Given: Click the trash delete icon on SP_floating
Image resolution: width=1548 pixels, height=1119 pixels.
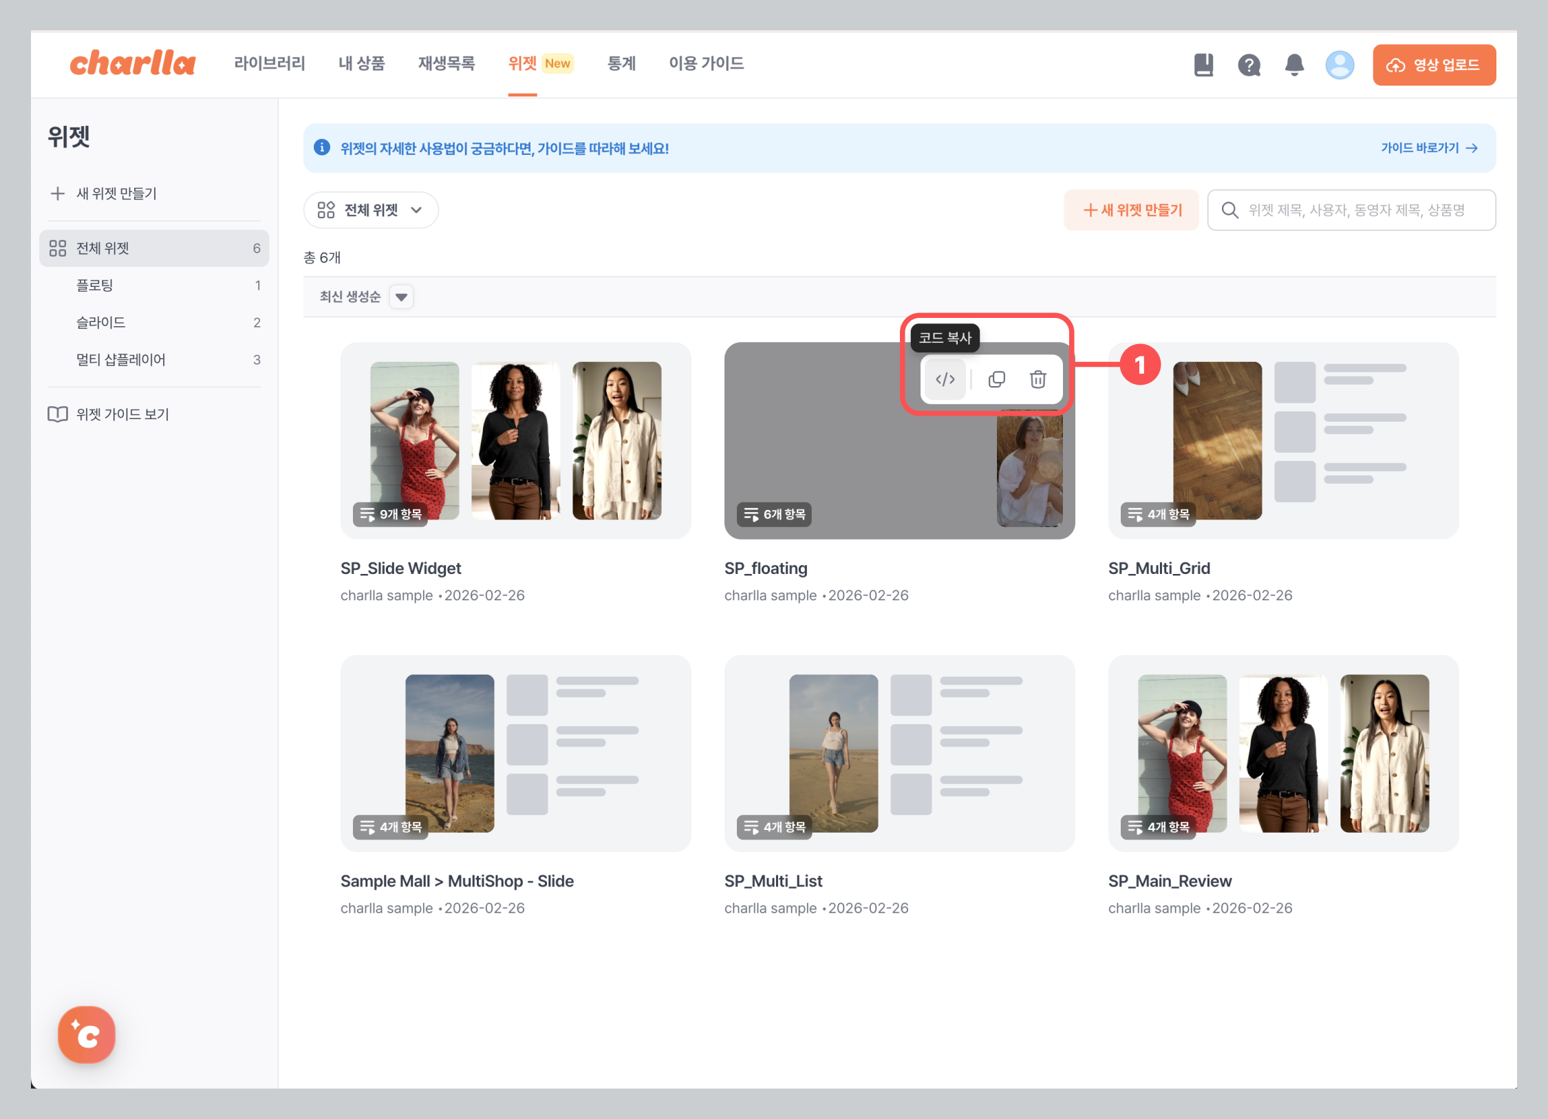Looking at the screenshot, I should (x=1038, y=379).
